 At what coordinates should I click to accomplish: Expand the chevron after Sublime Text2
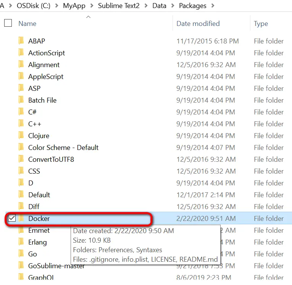[146, 6]
